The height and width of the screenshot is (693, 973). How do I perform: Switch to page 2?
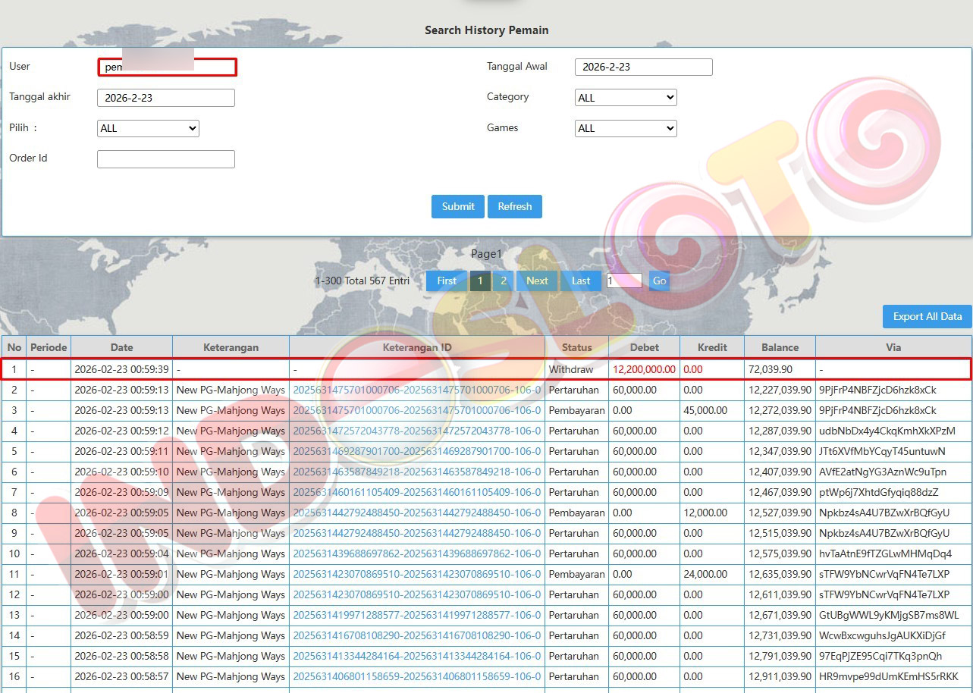503,281
